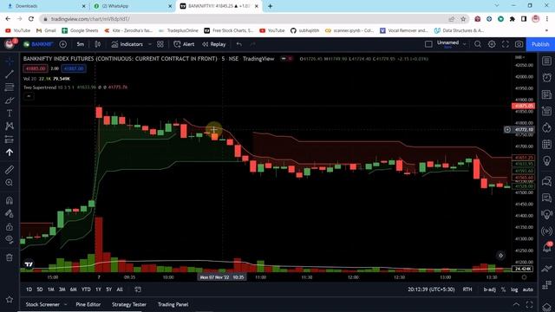Open the watchlist panel icon

pyautogui.click(x=546, y=61)
